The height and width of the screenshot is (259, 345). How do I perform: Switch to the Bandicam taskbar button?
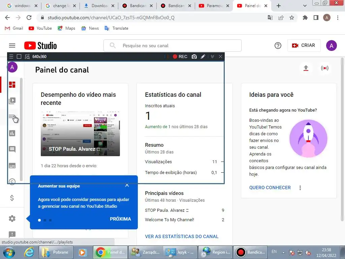pyautogui.click(x=250, y=252)
